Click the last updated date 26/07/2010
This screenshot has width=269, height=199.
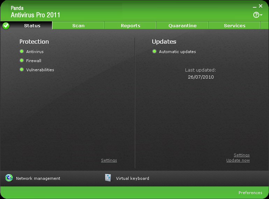point(201,77)
